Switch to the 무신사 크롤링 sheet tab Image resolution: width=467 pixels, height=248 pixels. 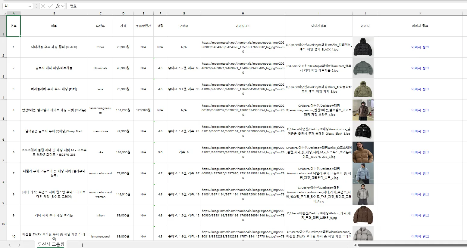pos(51,244)
